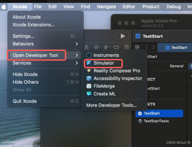192x147 pixels.
Task: Open Settings… from Xcode menu
Action: [x=45, y=36]
